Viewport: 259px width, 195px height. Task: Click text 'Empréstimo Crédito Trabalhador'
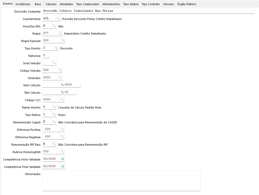tap(85, 34)
